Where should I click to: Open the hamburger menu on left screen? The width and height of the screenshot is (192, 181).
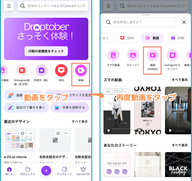pos(9,6)
